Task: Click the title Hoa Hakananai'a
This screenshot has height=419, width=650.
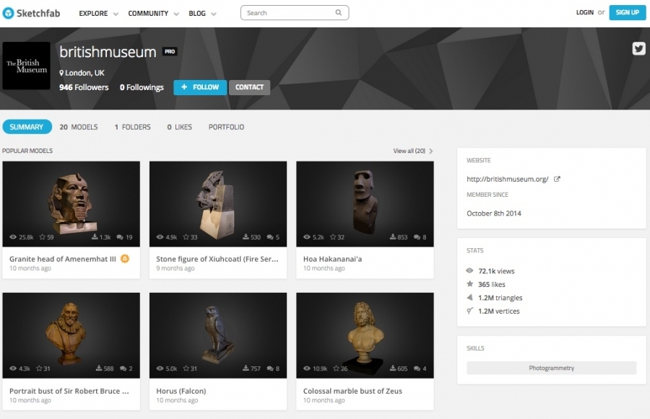Action: 332,259
